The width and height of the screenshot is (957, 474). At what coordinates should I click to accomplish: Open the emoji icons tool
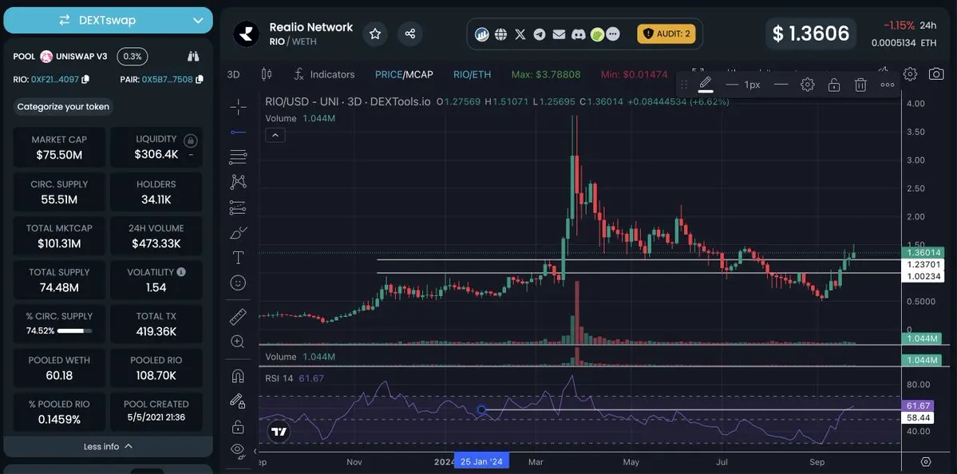(238, 282)
